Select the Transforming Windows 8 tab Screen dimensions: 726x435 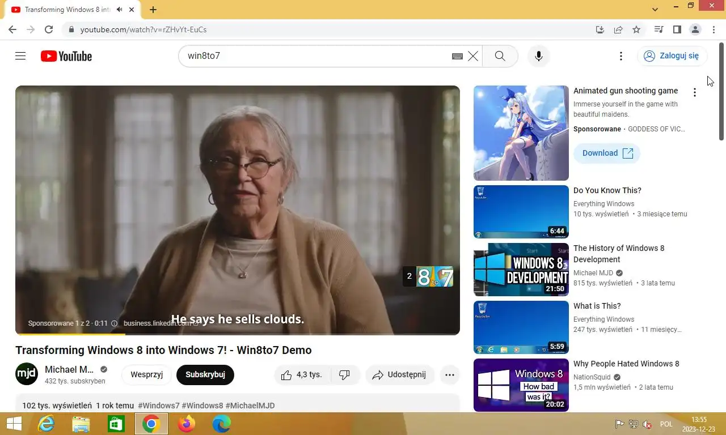pos(73,10)
